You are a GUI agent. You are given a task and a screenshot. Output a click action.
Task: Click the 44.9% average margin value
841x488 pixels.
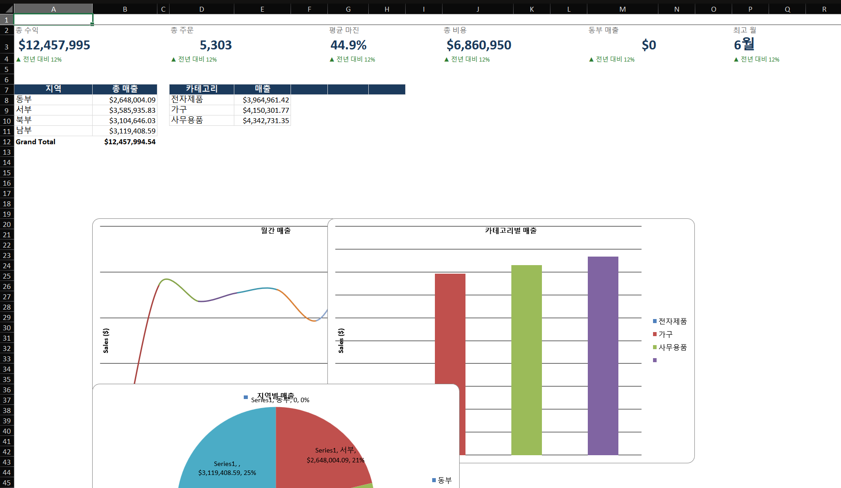(x=349, y=45)
